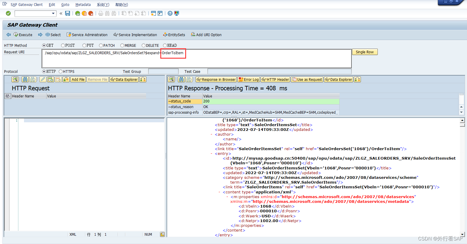Click the Create New Session icon
The height and width of the screenshot is (244, 467).
point(153,13)
